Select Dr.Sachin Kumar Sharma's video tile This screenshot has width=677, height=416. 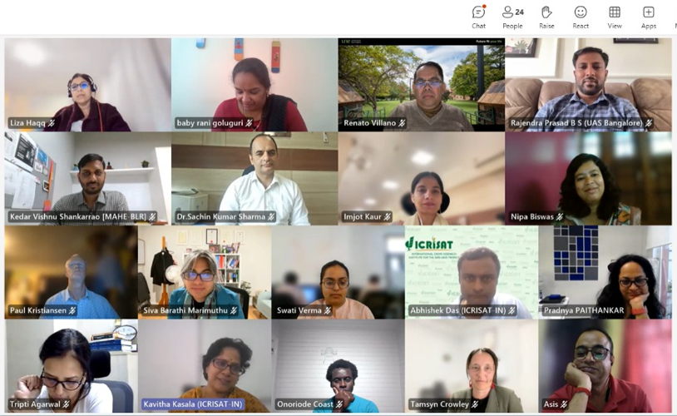point(254,178)
